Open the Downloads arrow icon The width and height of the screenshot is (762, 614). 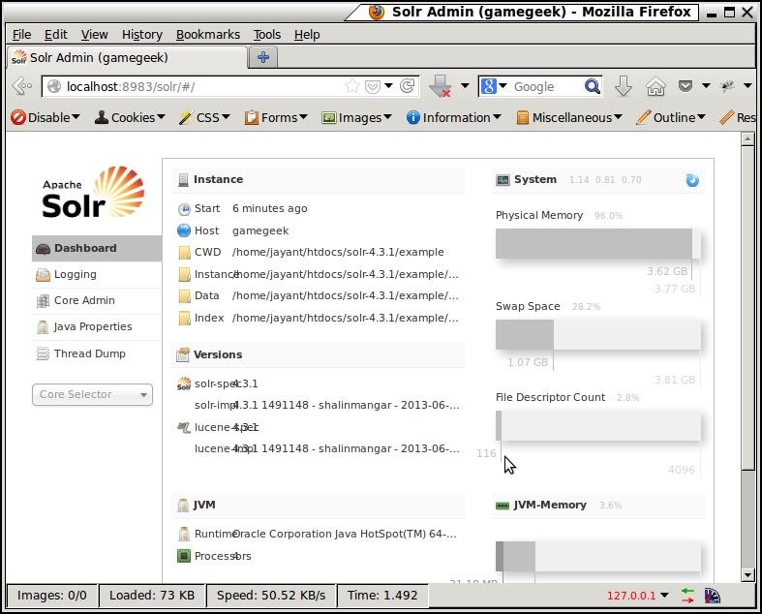tap(623, 86)
